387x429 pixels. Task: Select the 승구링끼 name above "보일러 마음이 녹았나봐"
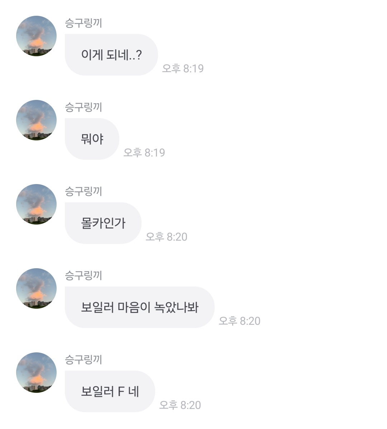pos(83,276)
